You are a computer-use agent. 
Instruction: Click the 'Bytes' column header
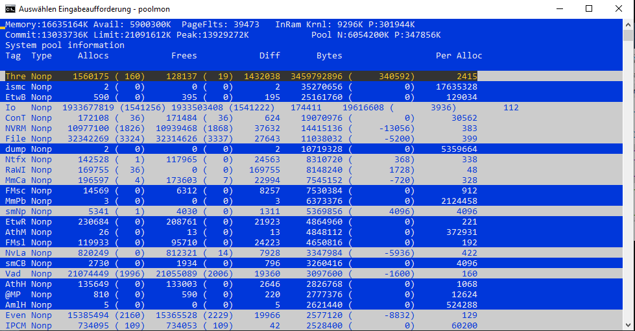tap(329, 56)
